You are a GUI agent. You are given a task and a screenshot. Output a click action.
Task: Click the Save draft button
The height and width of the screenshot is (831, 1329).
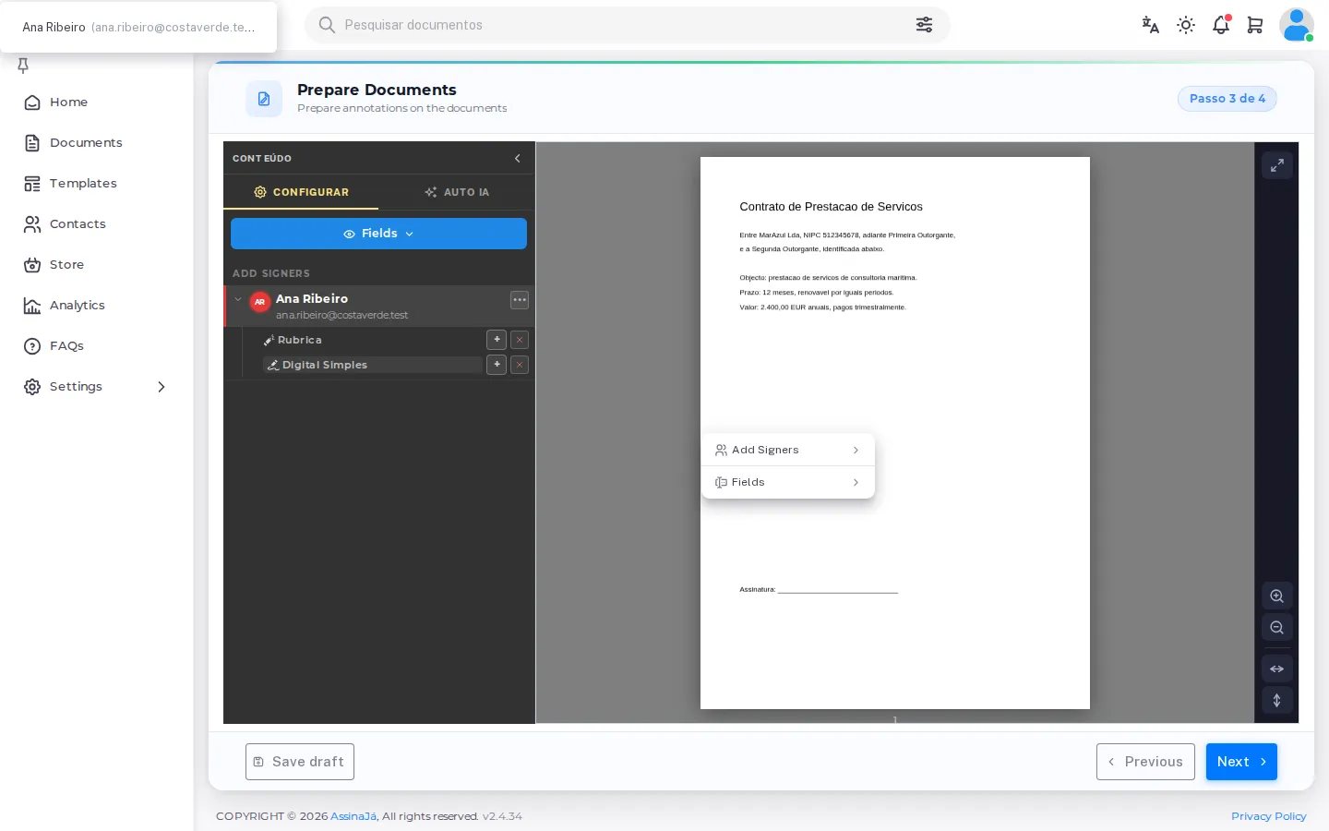[300, 762]
